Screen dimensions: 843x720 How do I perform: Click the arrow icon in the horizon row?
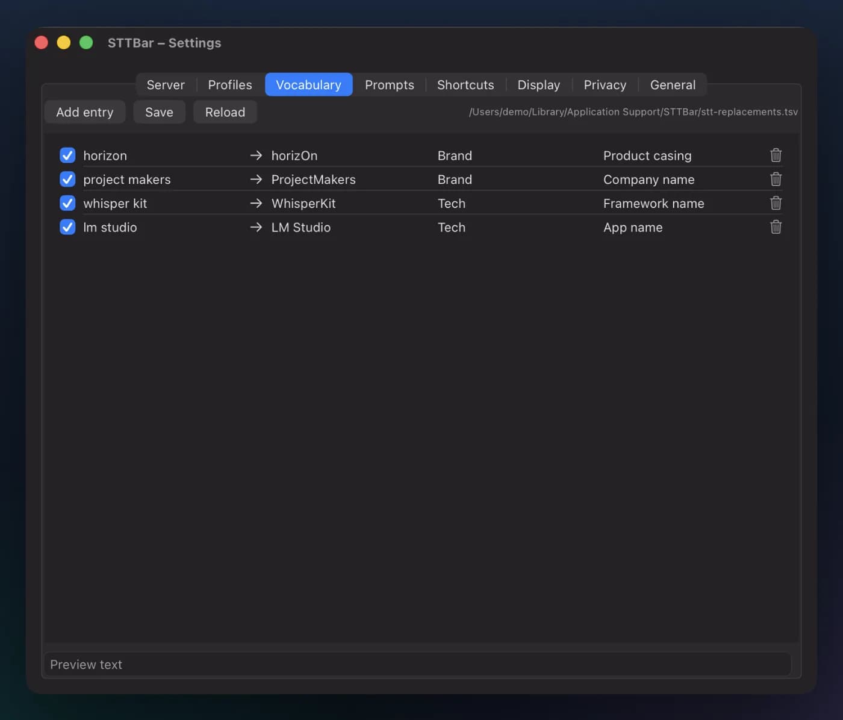click(256, 155)
